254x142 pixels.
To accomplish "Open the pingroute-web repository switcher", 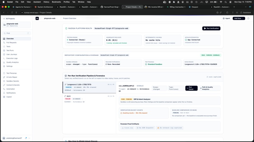I will [x=16, y=25].
